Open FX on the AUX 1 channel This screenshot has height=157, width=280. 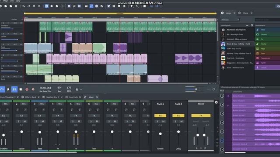[x=160, y=116]
